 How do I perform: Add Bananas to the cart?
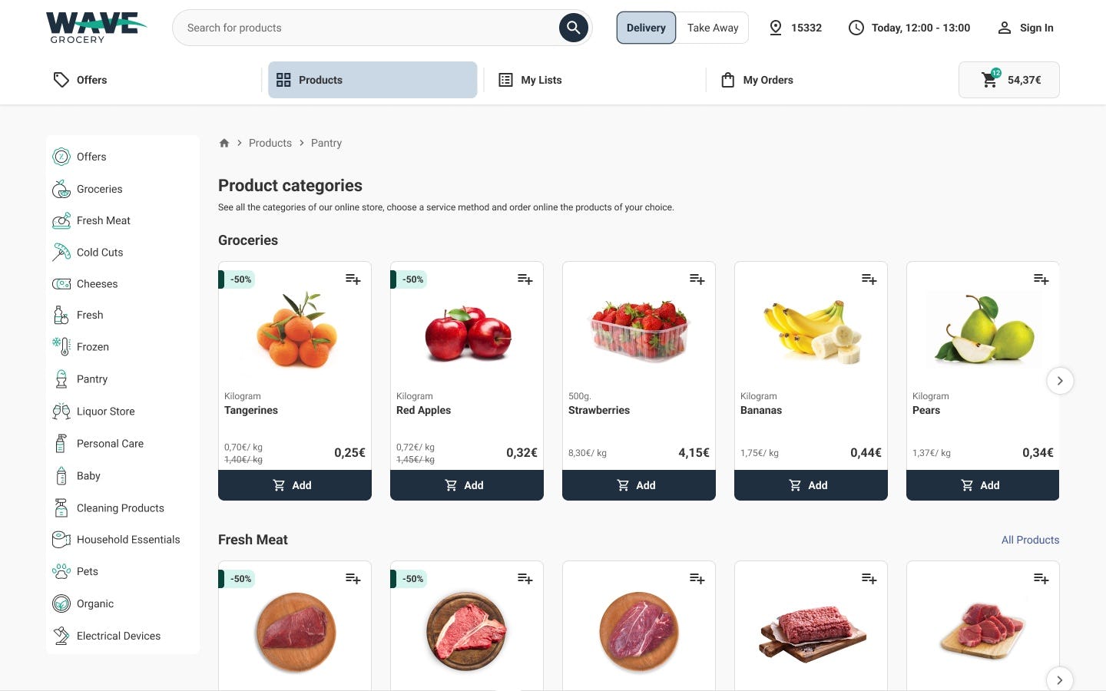click(810, 484)
